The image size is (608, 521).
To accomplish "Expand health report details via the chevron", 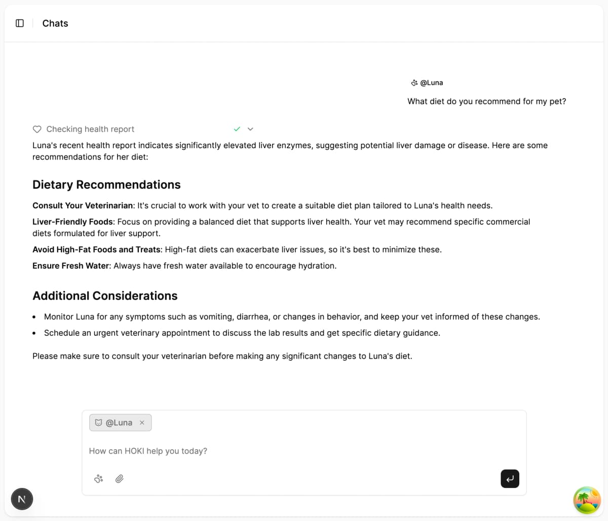I will click(250, 129).
